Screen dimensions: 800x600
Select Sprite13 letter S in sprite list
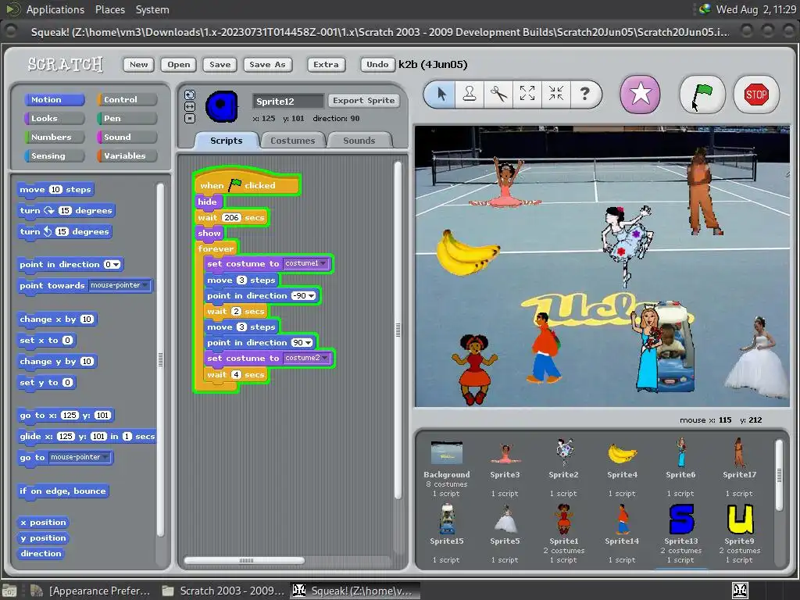[x=680, y=534]
